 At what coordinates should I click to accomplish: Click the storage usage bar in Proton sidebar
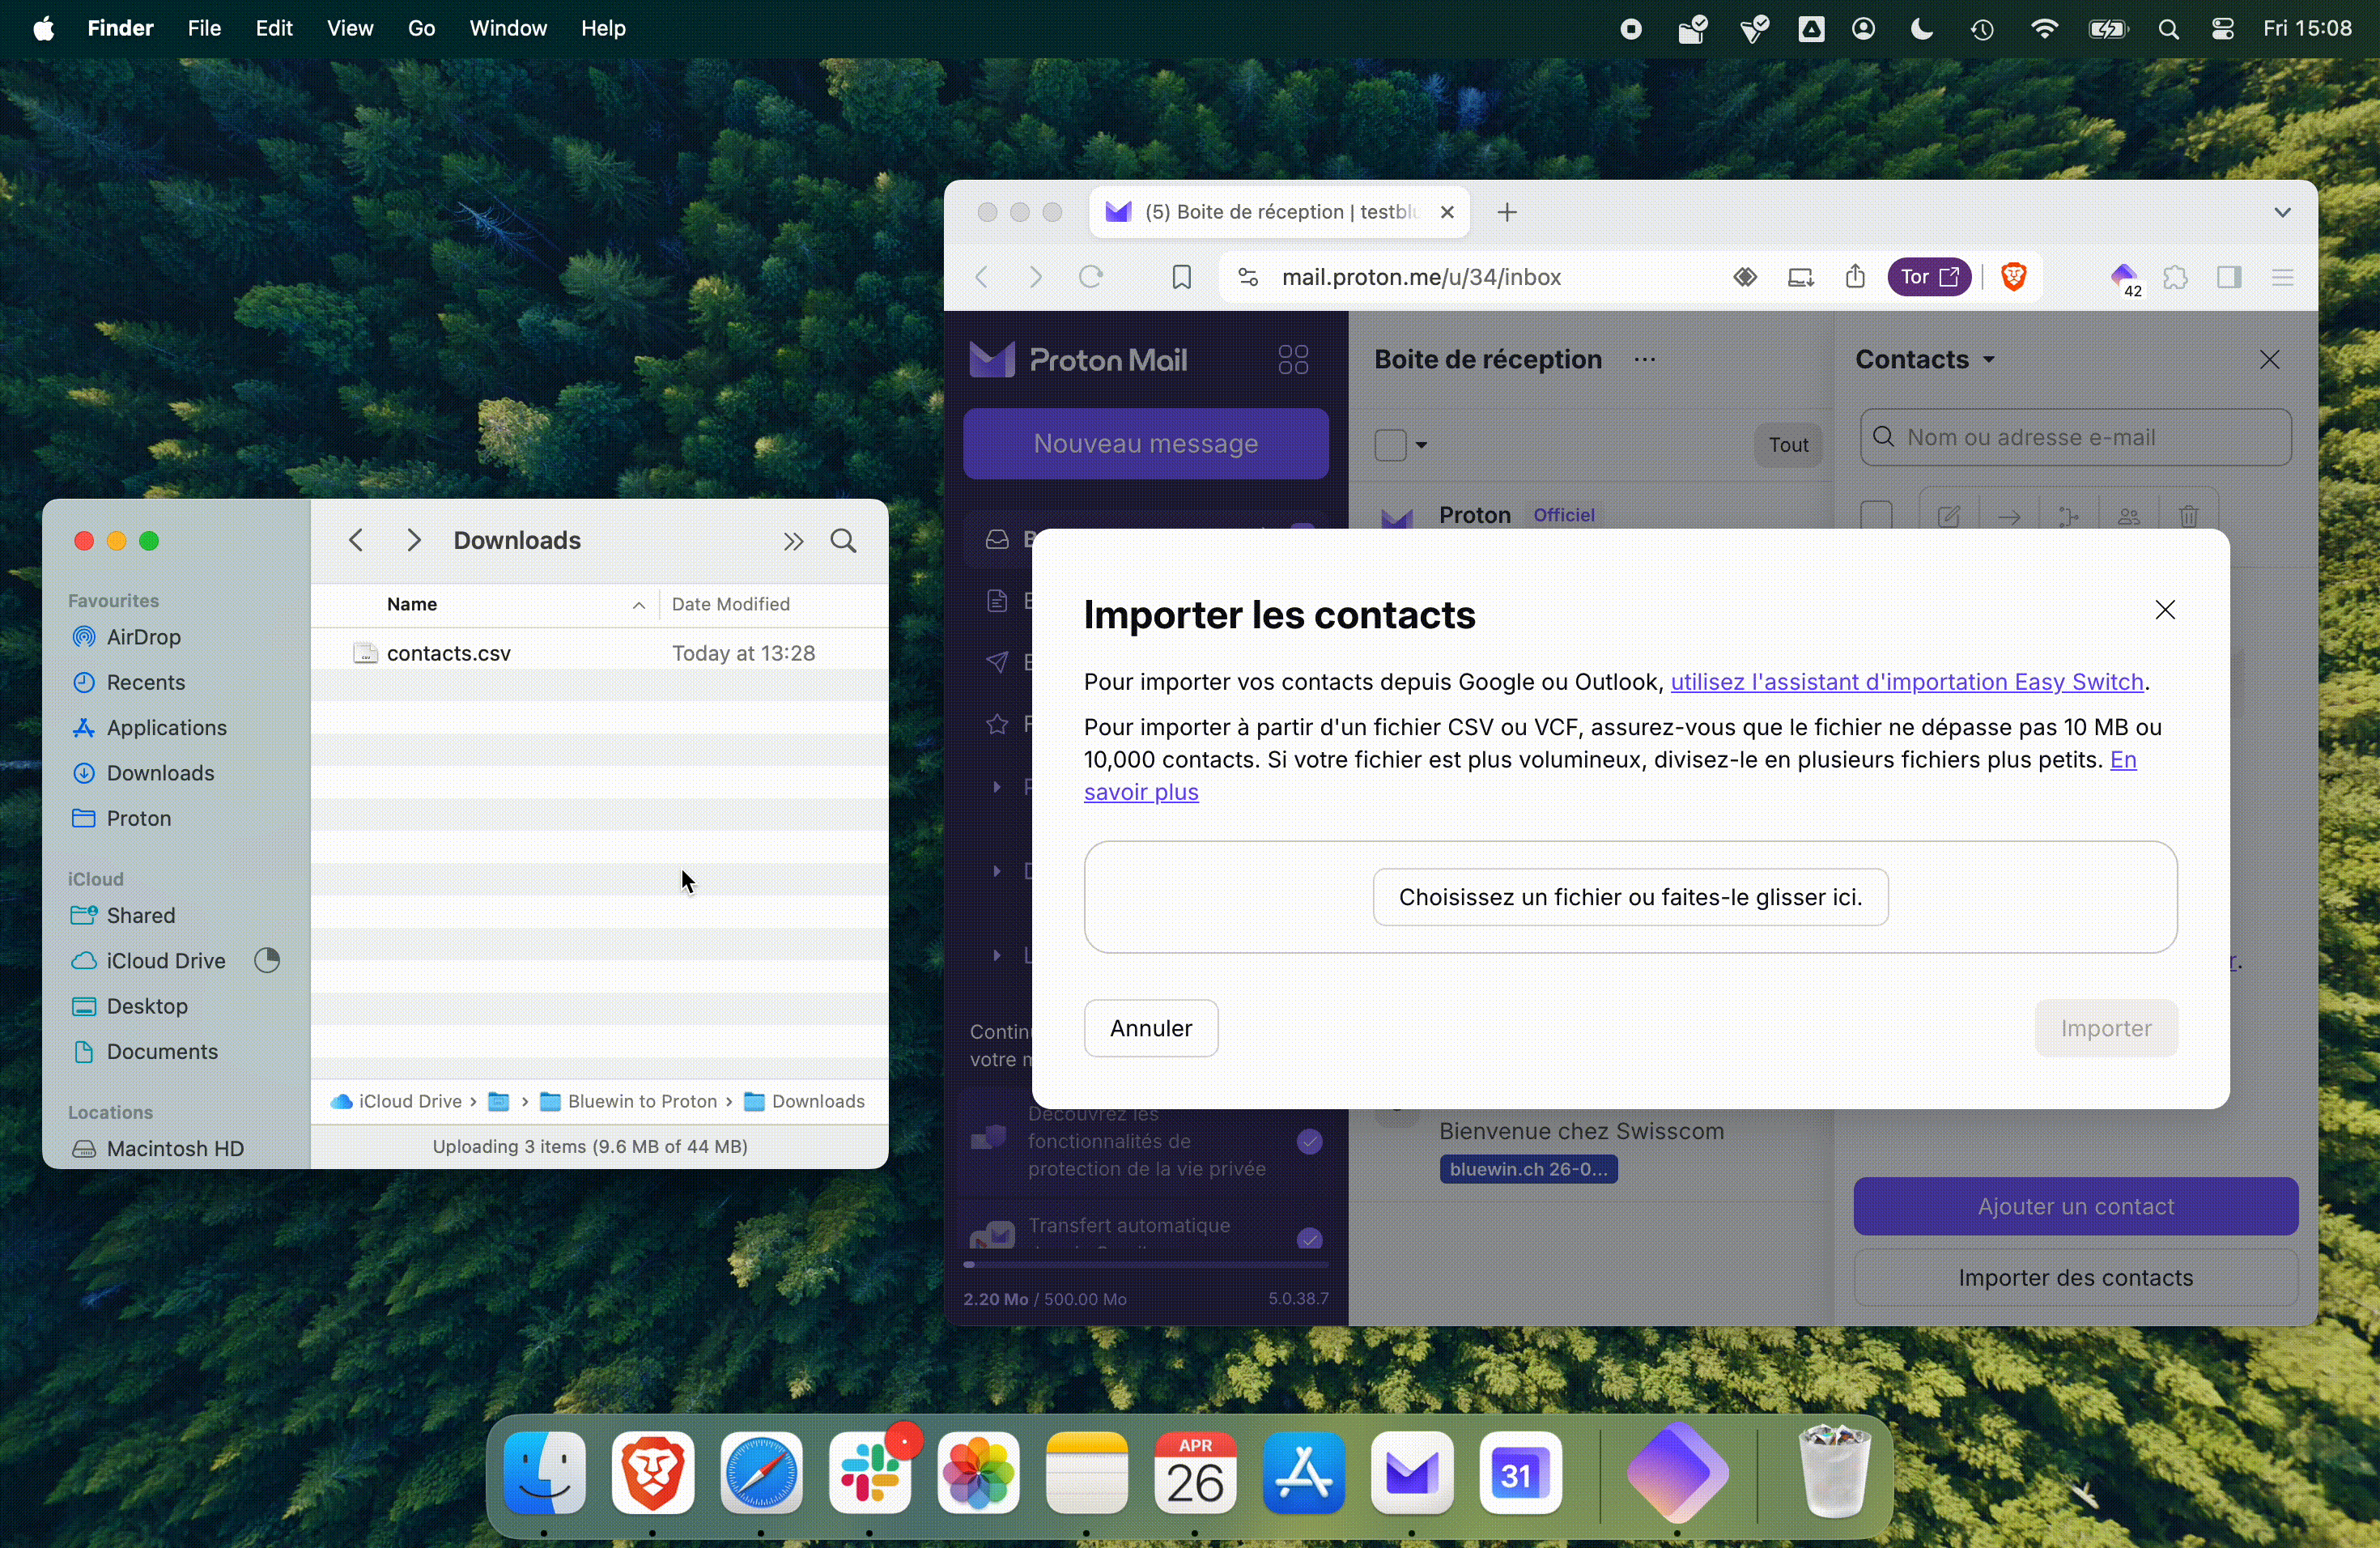(1145, 1265)
